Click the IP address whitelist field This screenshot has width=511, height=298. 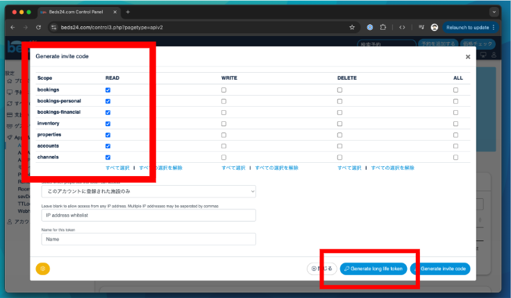(149, 215)
